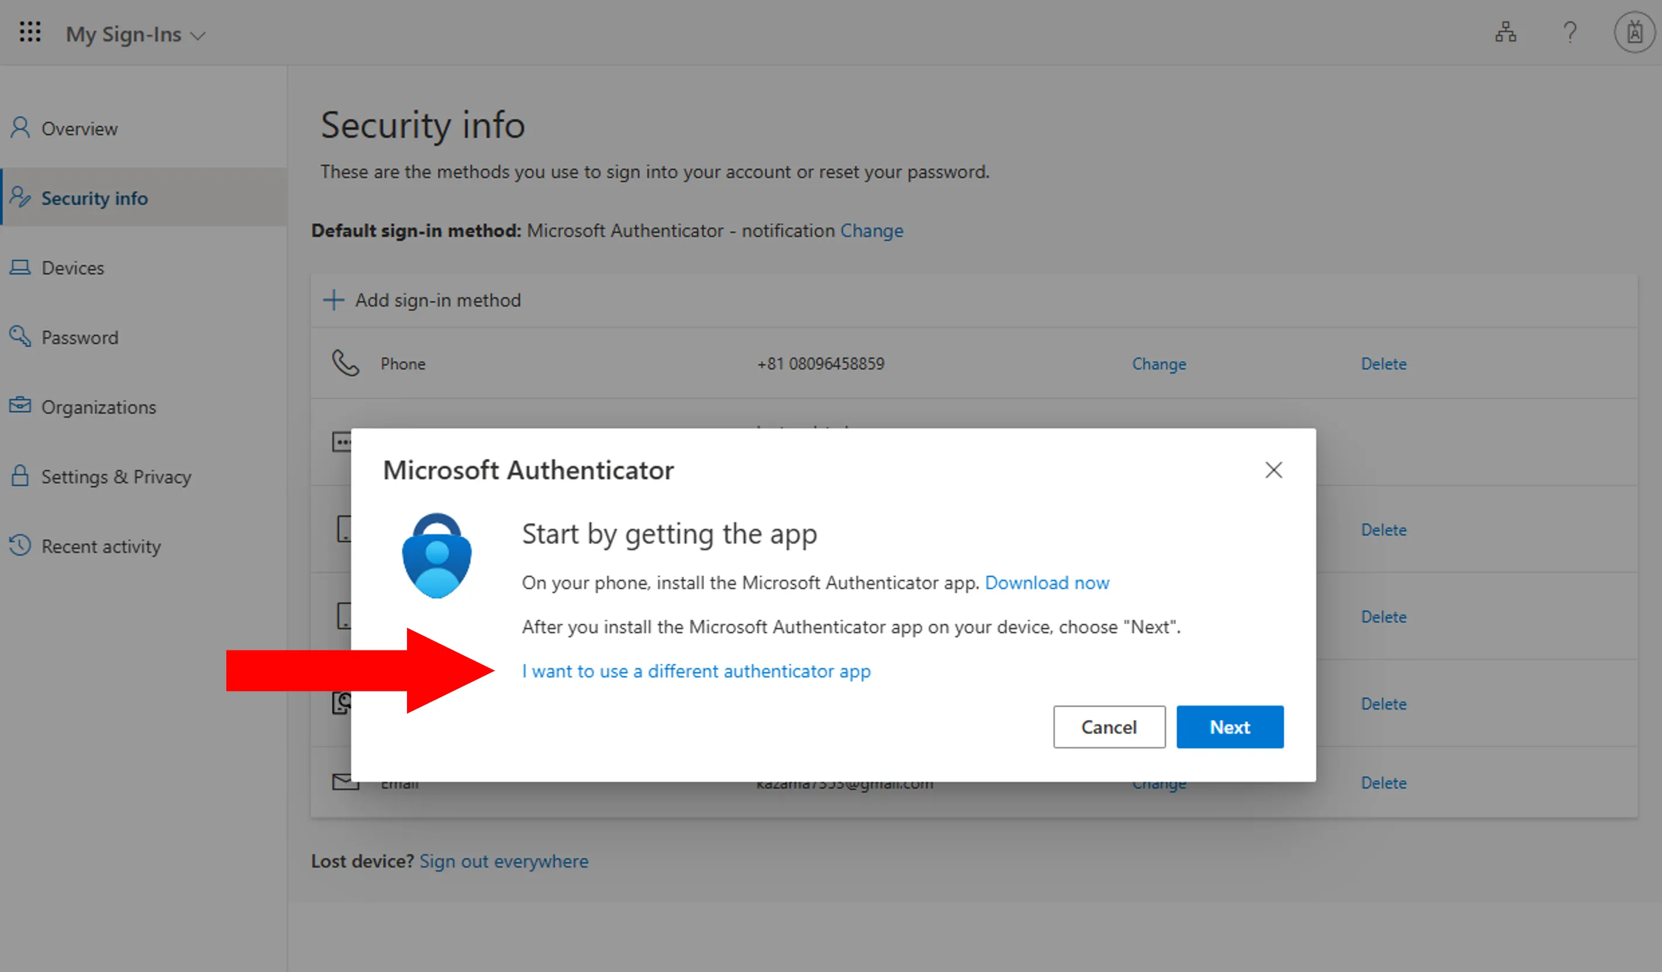Click the help question mark icon

pos(1570,32)
